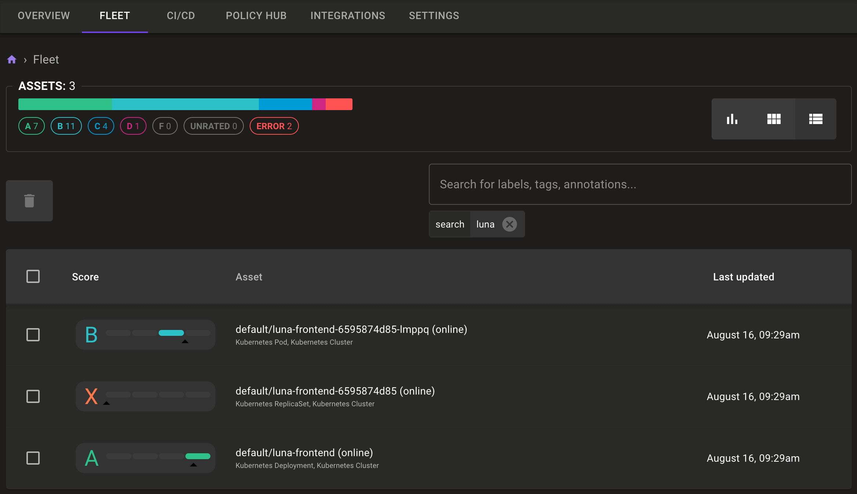Filter assets by ERROR 2 chip
Image resolution: width=857 pixels, height=494 pixels.
[x=274, y=126]
